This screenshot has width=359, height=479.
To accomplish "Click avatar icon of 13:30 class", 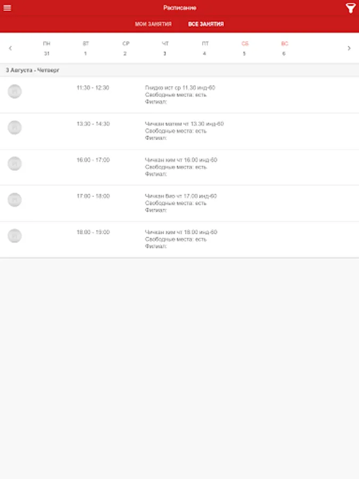I will 15,128.
